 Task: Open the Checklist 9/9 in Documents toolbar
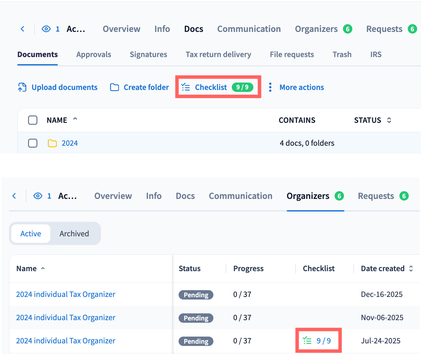point(218,87)
